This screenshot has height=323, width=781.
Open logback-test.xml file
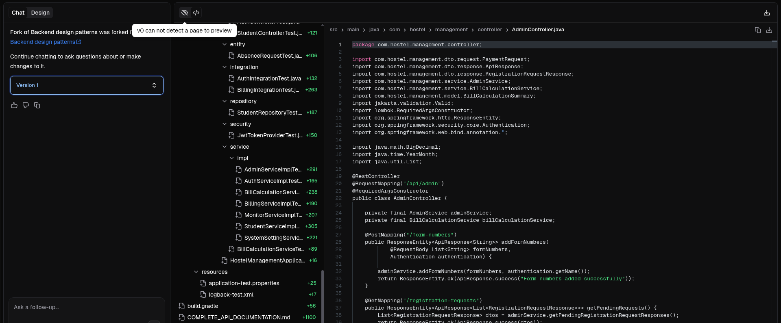click(231, 295)
